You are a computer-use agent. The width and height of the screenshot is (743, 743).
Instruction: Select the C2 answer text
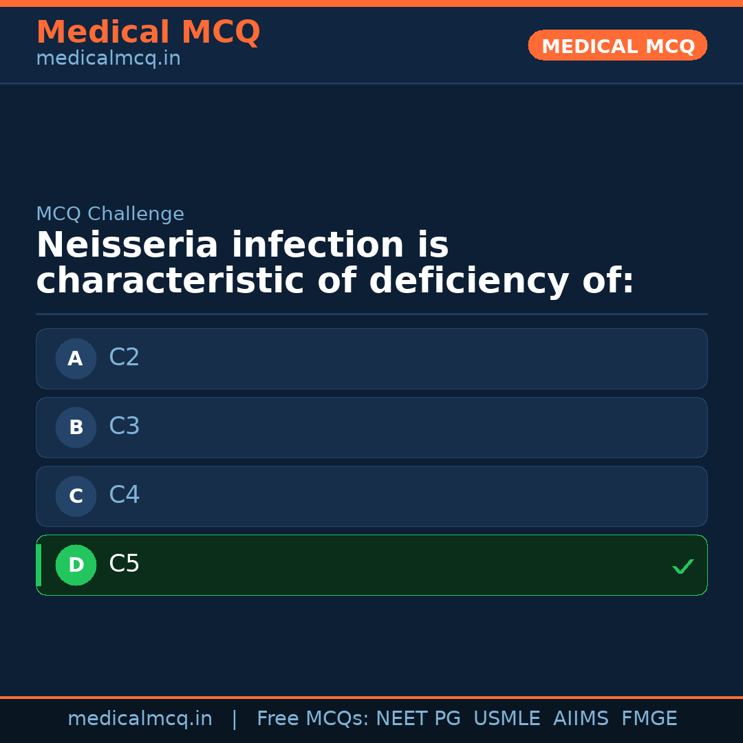pos(125,358)
